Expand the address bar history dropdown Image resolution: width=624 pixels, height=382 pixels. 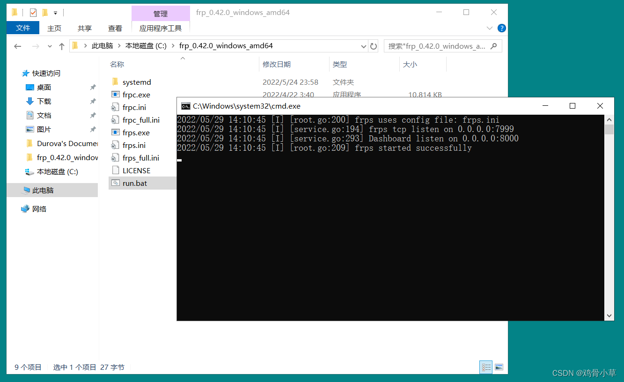pos(364,46)
